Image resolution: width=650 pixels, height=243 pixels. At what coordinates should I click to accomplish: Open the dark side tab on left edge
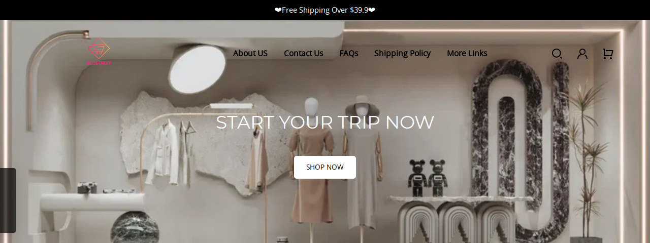point(8,200)
